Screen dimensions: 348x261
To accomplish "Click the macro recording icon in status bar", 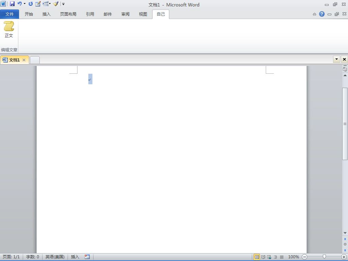I will pyautogui.click(x=87, y=257).
